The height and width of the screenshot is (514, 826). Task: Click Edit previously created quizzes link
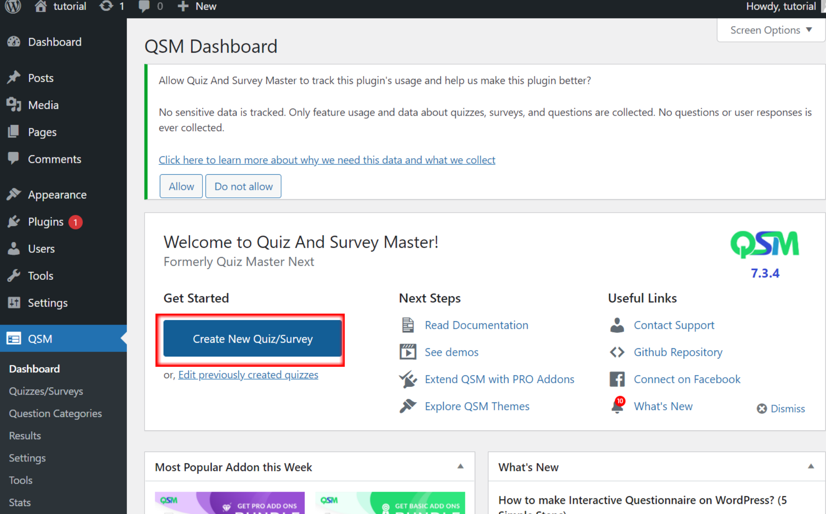coord(248,374)
